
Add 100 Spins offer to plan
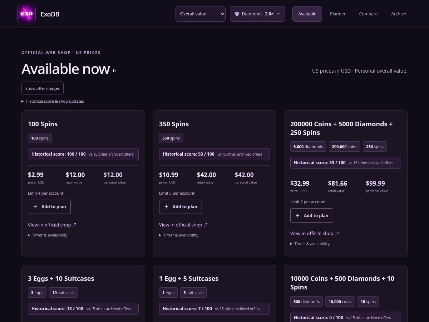pos(49,207)
